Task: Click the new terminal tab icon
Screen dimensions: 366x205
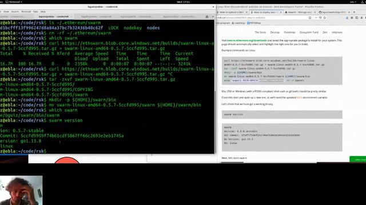Action: click(207, 17)
